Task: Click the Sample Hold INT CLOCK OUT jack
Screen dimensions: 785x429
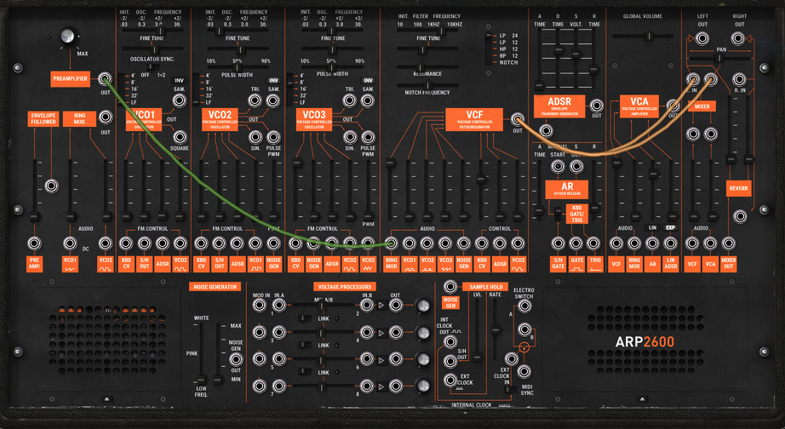Action: pos(450,342)
